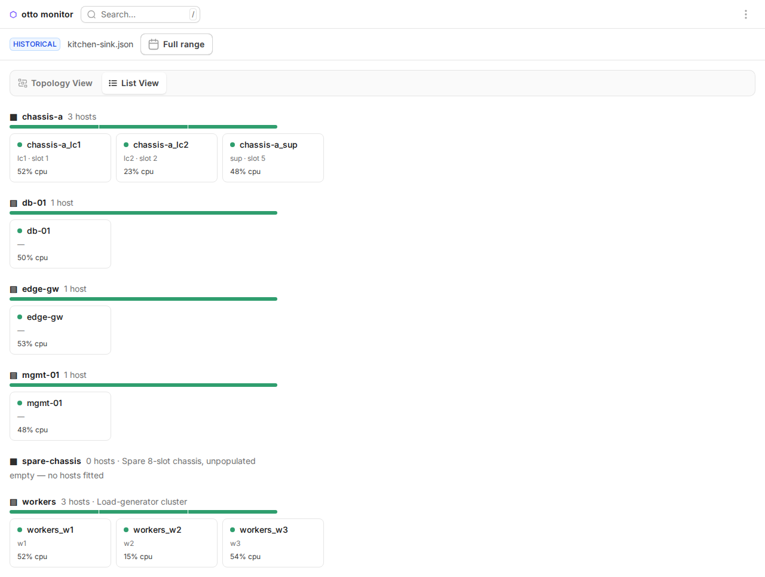This screenshot has width=765, height=577.
Task: Click the kitchen-sink.json file name
Action: pyautogui.click(x=100, y=44)
